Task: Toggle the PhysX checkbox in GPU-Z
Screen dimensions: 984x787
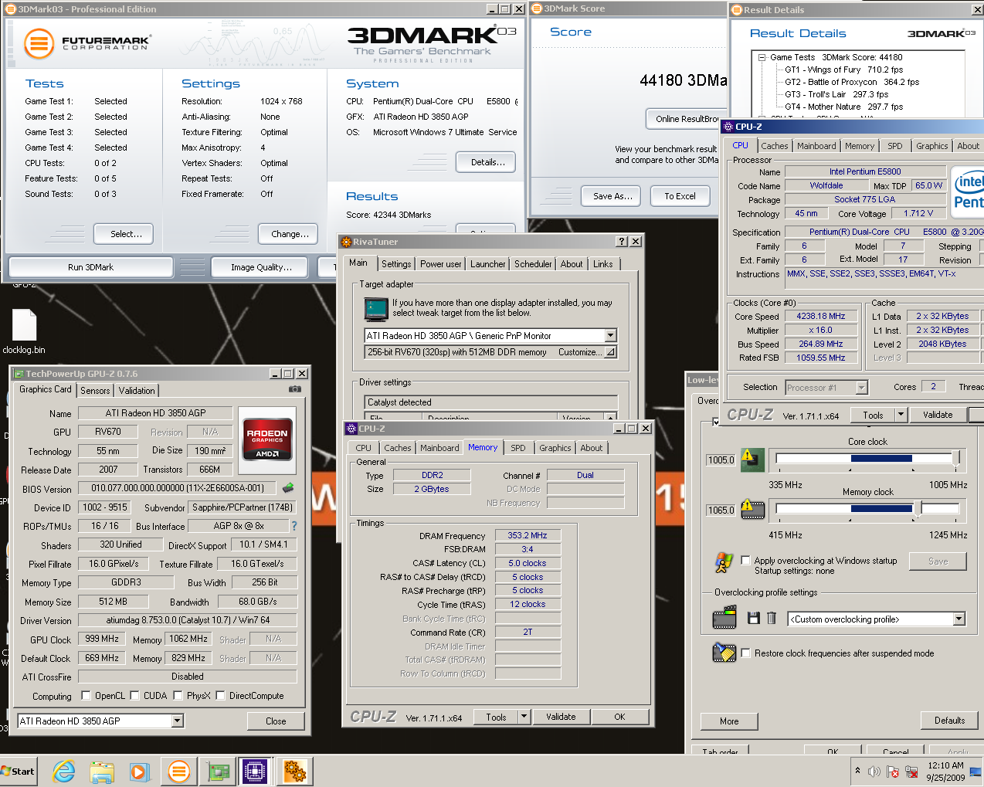Action: click(x=178, y=695)
